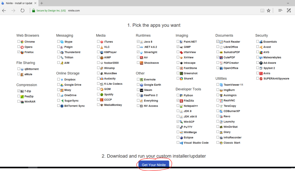Viewport: 295px width, 171px height.
Task: Refresh the ninite.com page
Action: point(22,11)
